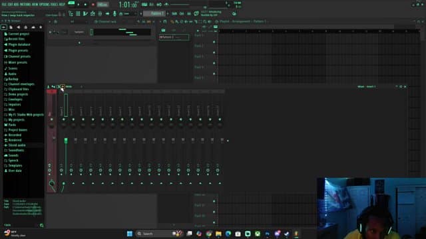Viewport: 426px width, 239px height.
Task: Expand Mixer presets folder
Action: click(x=15, y=62)
